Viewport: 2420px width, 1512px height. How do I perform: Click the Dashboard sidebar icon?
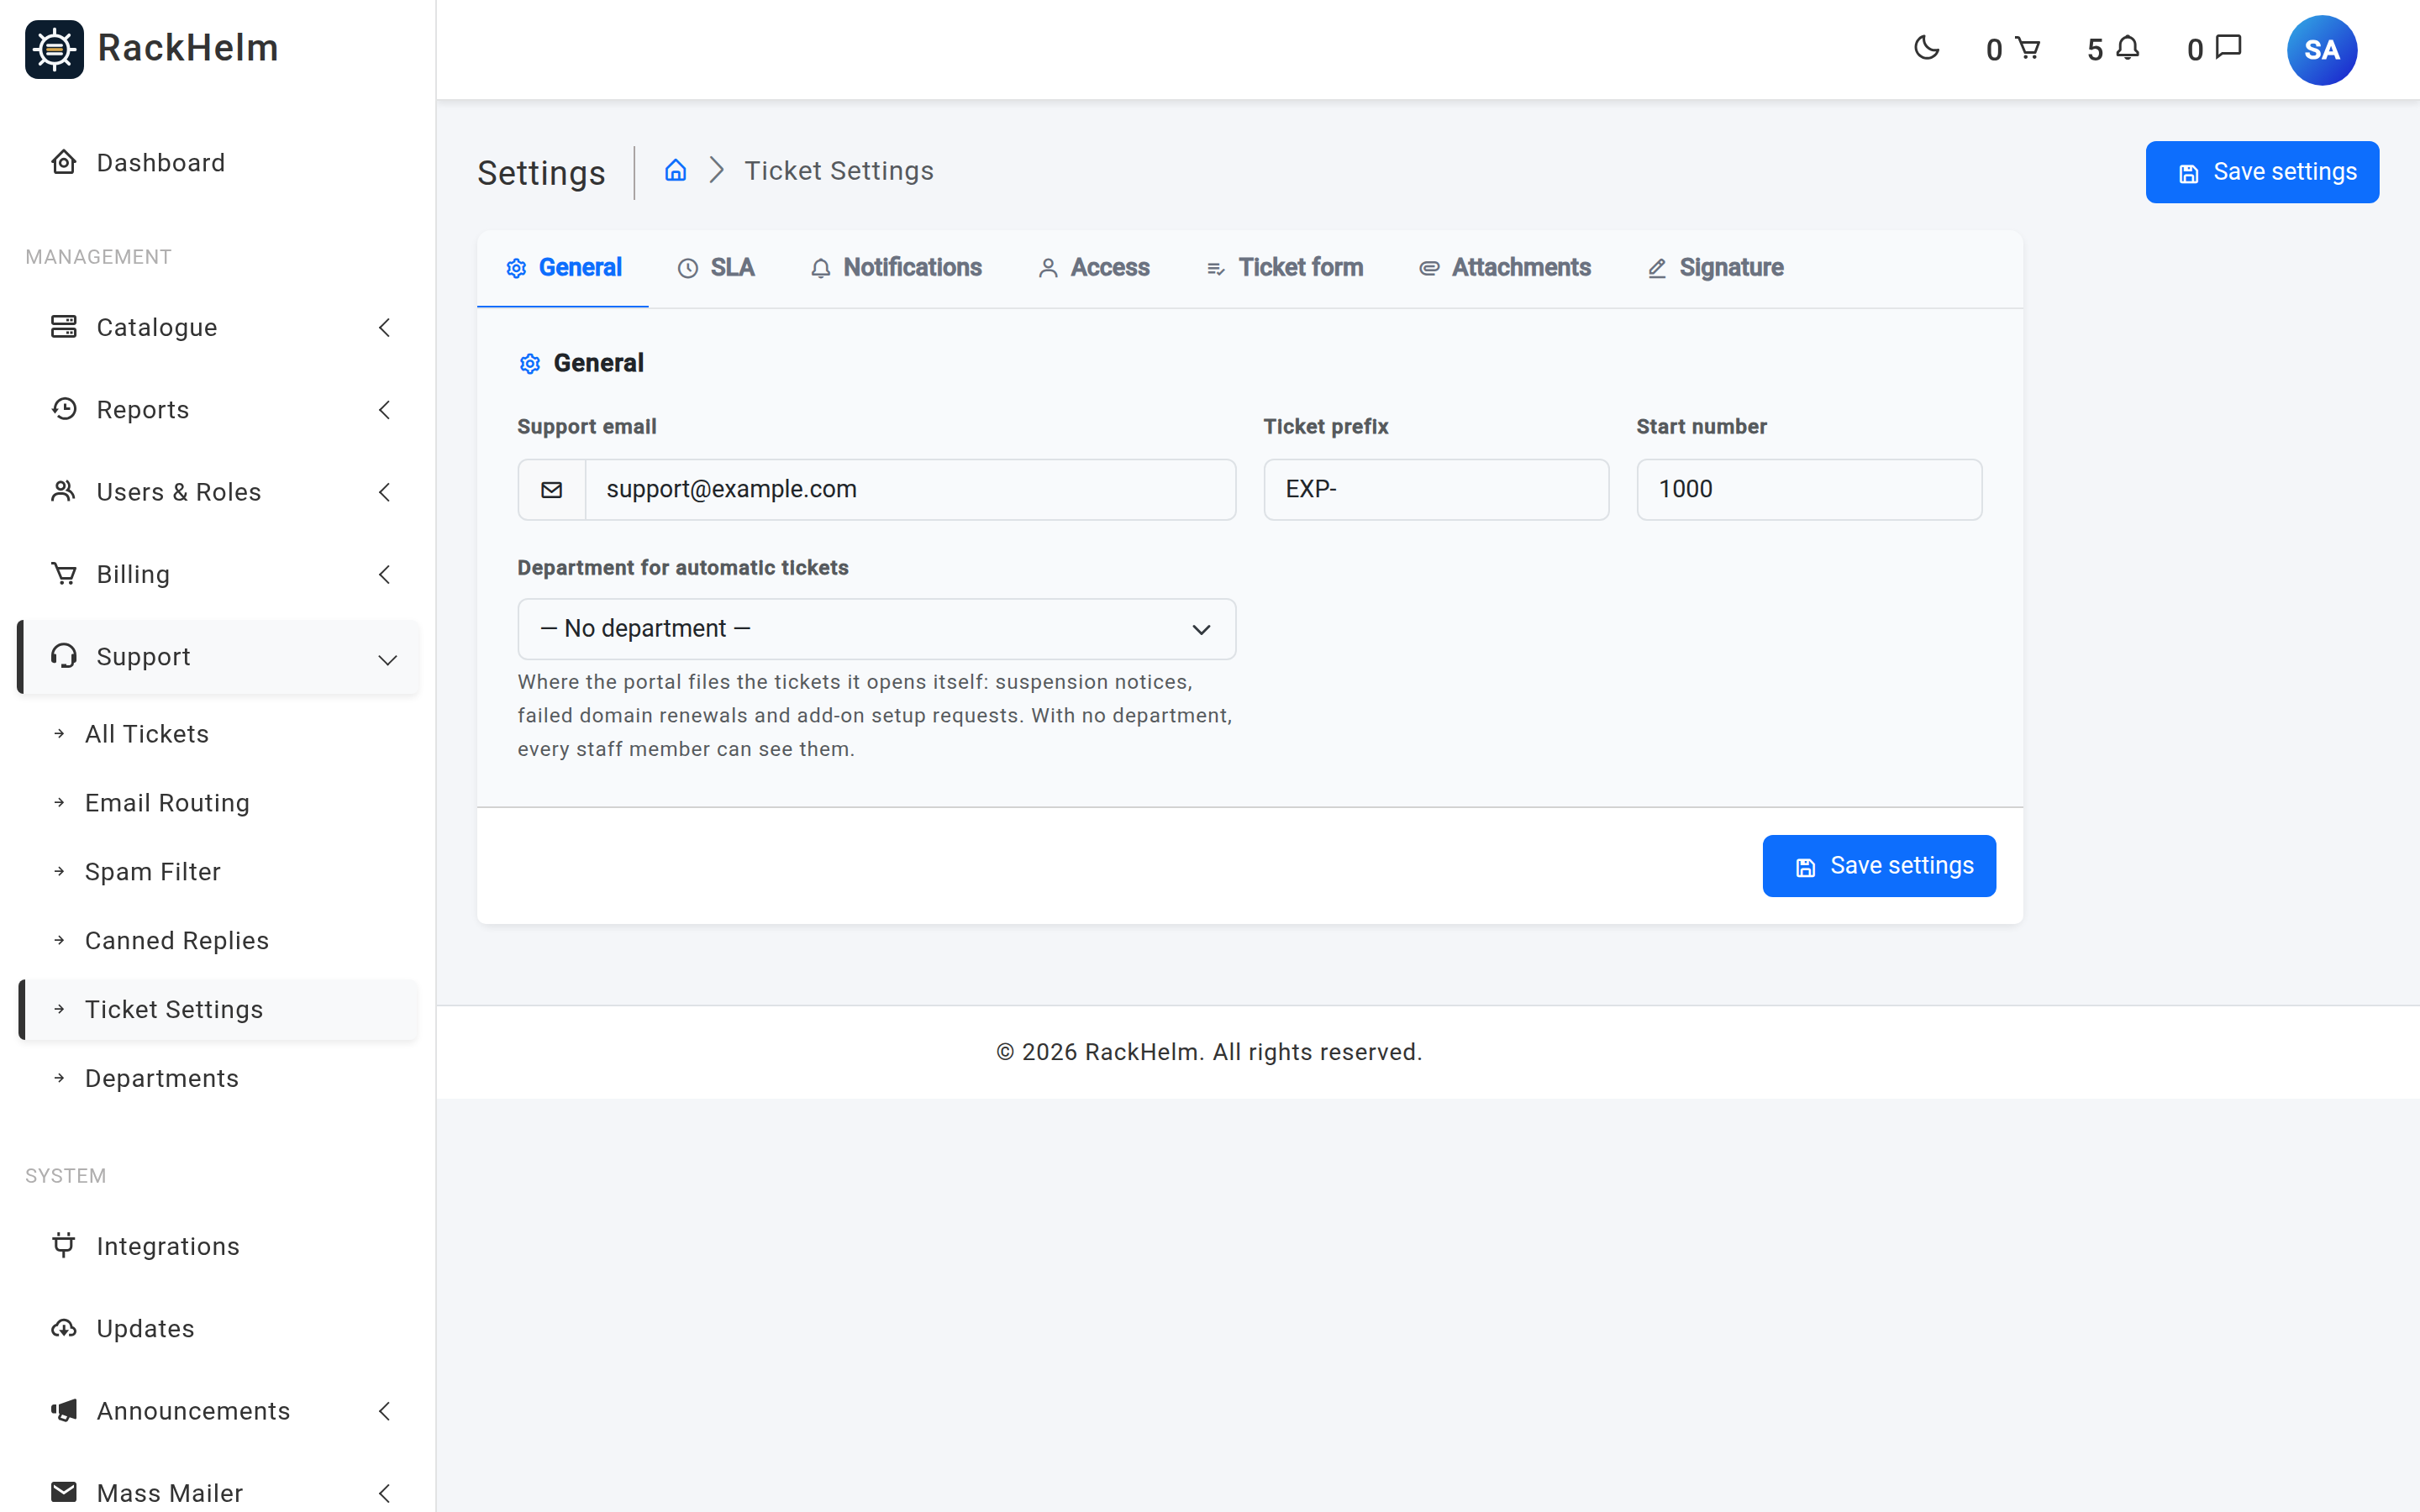(x=64, y=162)
